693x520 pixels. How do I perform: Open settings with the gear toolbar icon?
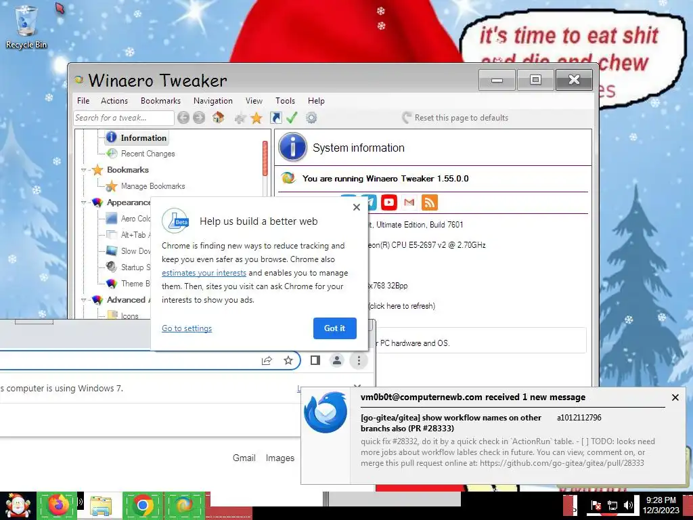[311, 118]
